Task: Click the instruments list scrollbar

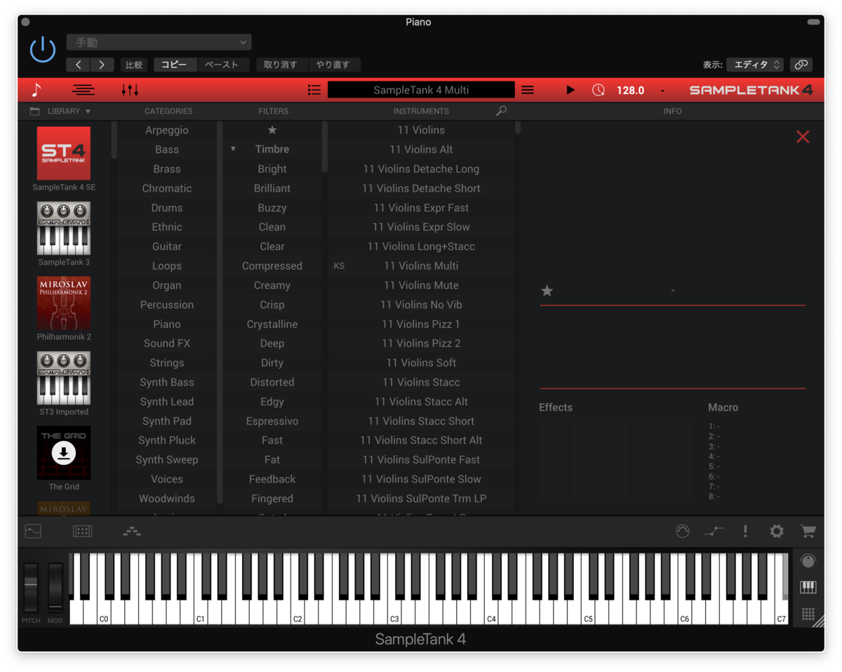Action: pos(518,128)
